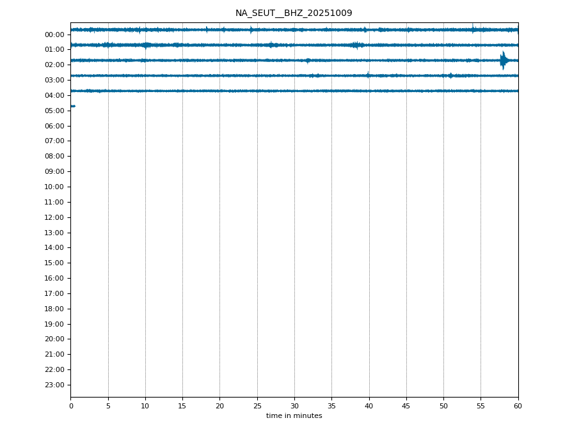The image size is (588, 441).
Task: Select the 00:00 hour label
Action: click(54, 35)
